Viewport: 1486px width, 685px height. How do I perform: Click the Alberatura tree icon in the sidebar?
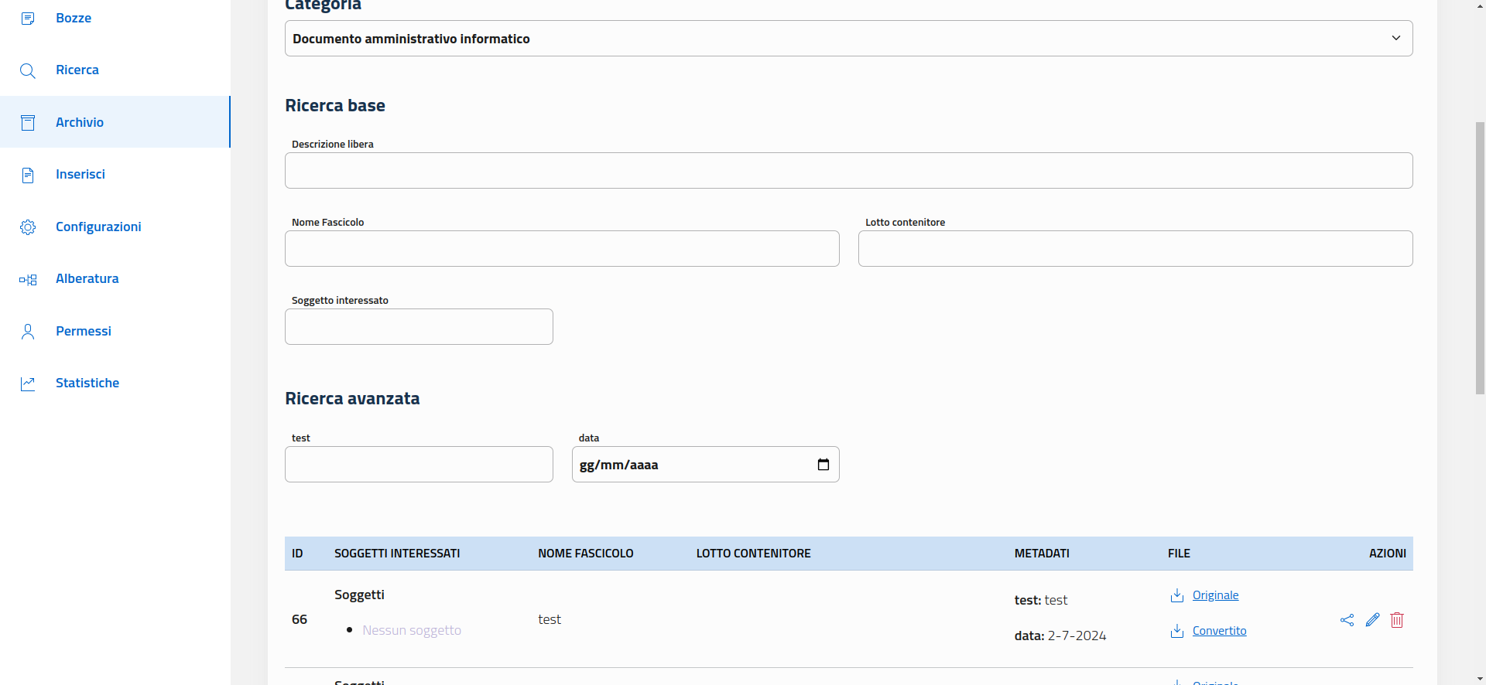(x=28, y=279)
